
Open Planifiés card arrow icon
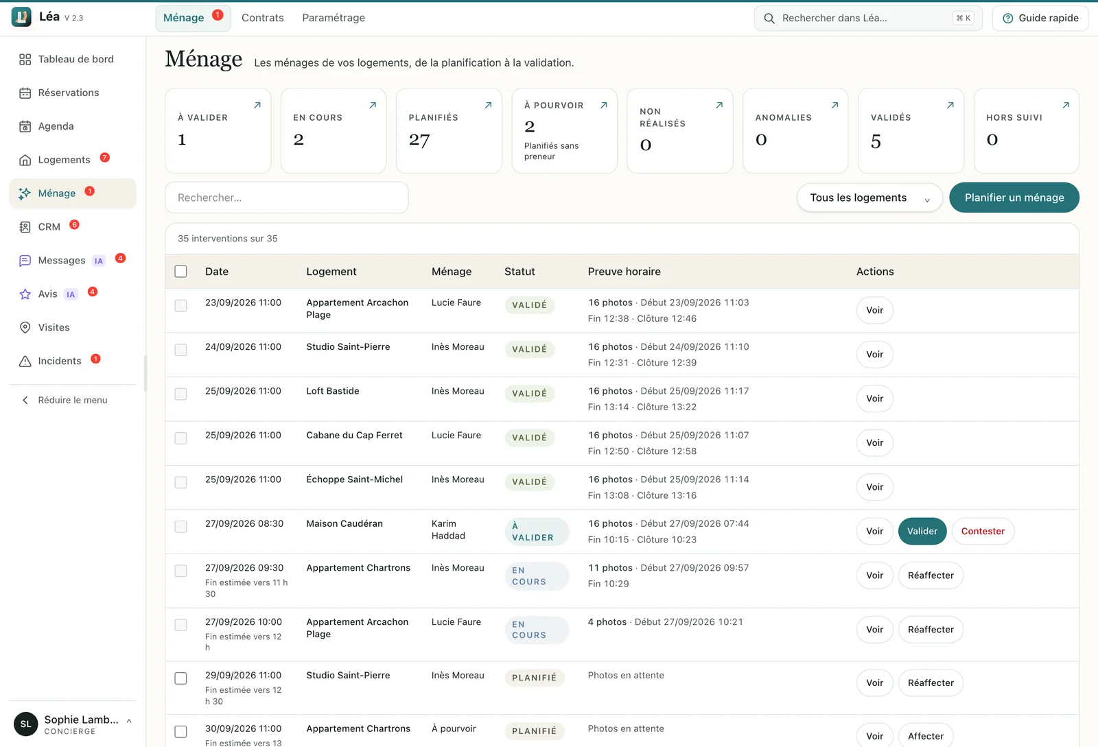pos(489,105)
